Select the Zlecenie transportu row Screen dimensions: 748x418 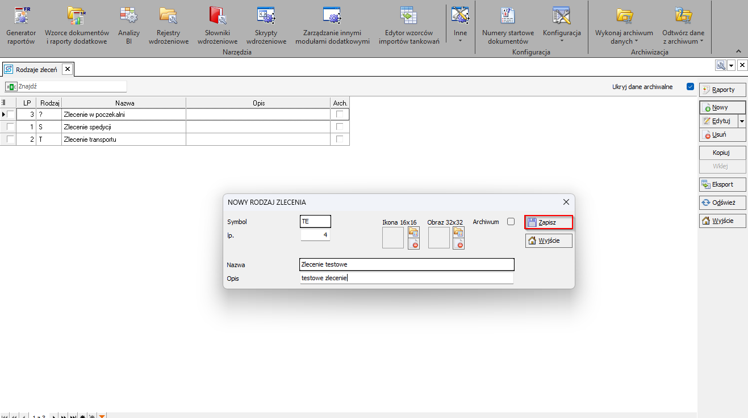(124, 140)
